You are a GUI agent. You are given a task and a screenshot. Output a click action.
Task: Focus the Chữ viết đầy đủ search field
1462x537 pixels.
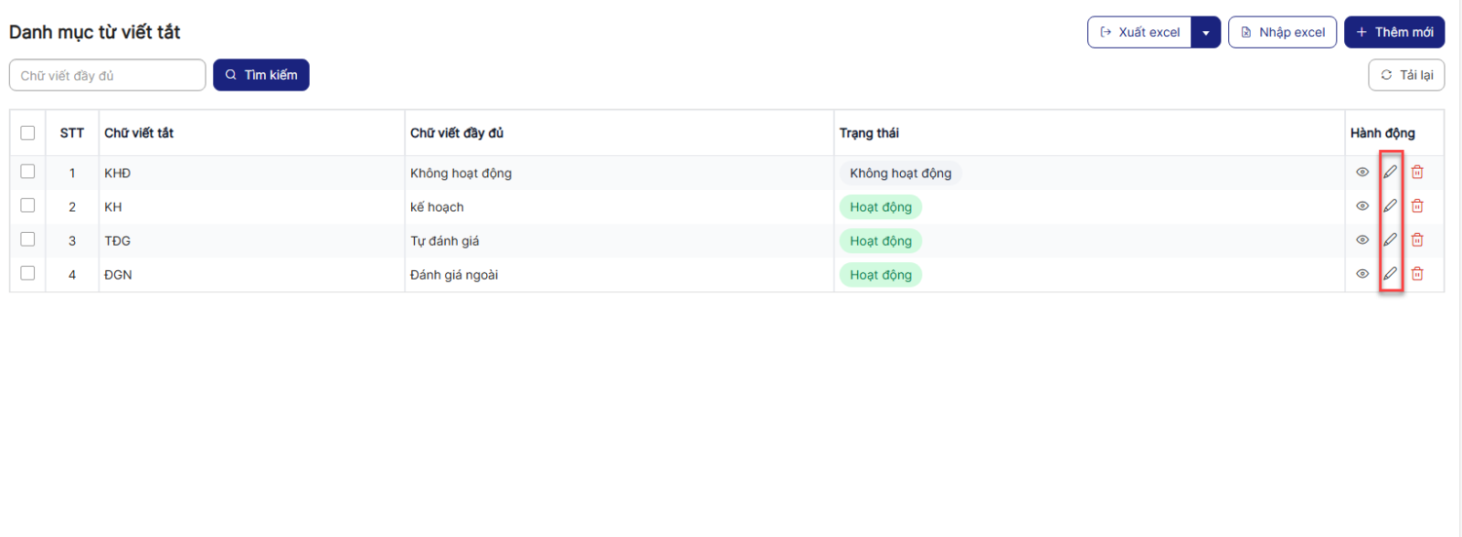(x=107, y=76)
